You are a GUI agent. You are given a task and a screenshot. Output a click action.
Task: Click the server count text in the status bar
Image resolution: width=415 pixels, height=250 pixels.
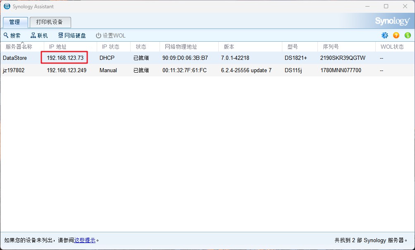(x=371, y=240)
